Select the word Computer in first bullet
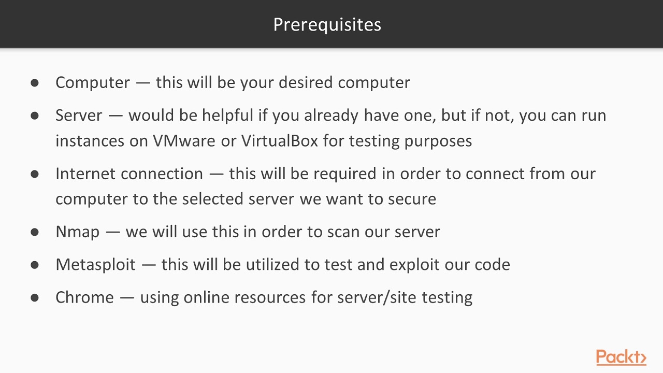This screenshot has width=663, height=373. tap(92, 82)
